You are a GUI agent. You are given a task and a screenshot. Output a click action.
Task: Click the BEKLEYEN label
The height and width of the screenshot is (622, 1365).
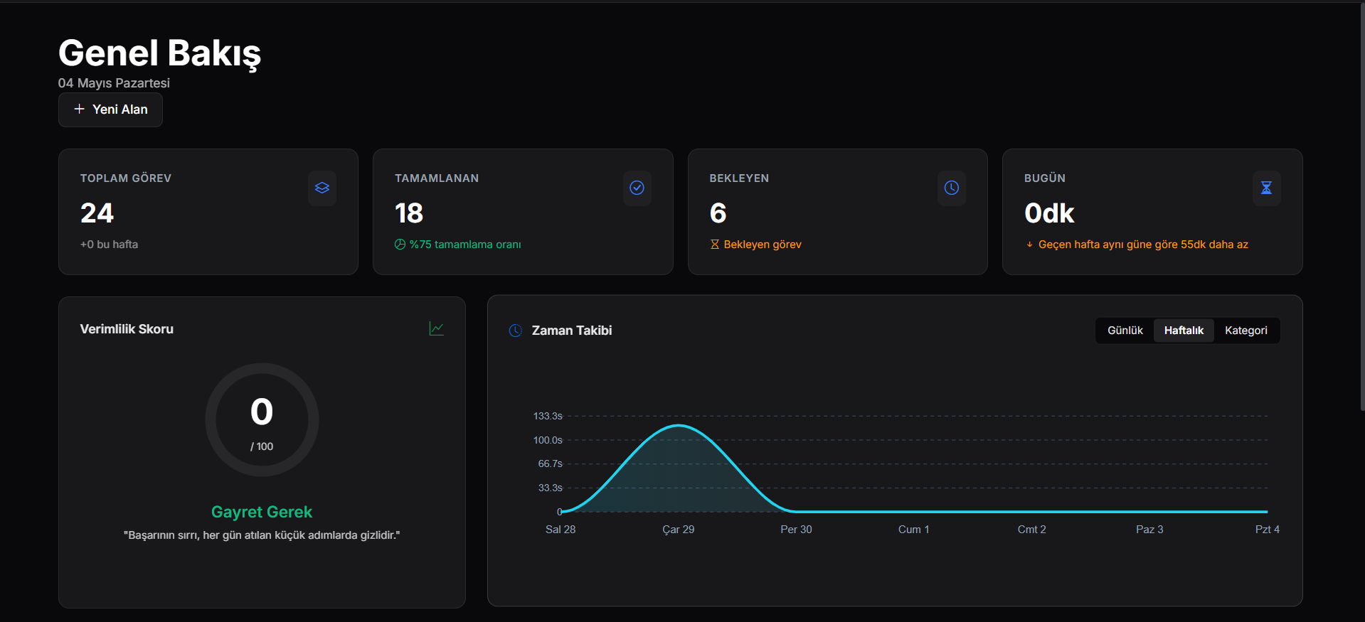[x=739, y=178]
